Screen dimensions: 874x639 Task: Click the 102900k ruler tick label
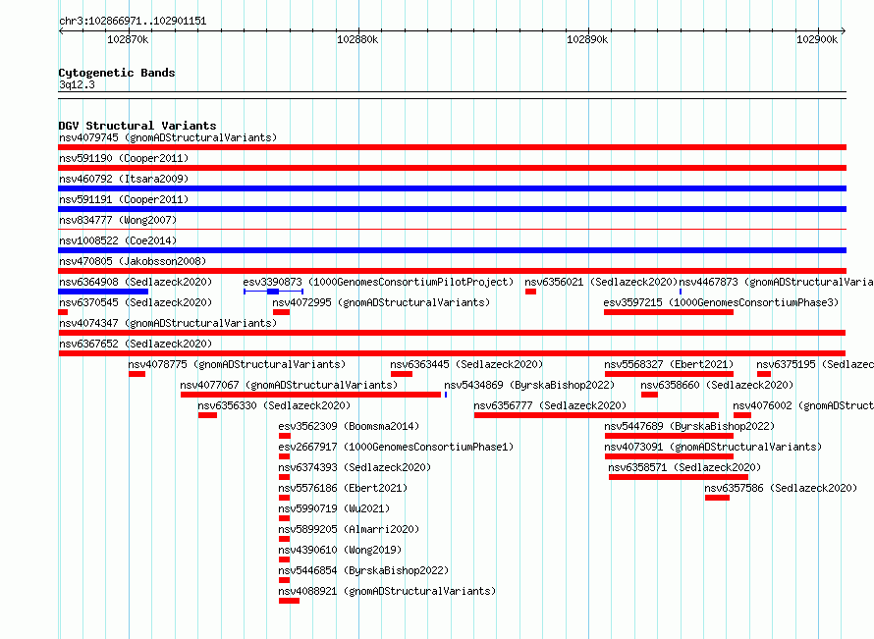pyautogui.click(x=817, y=39)
